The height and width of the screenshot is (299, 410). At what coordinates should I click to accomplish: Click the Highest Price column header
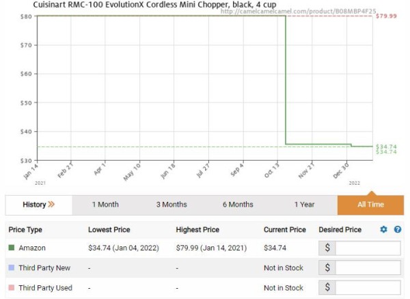pos(197,230)
